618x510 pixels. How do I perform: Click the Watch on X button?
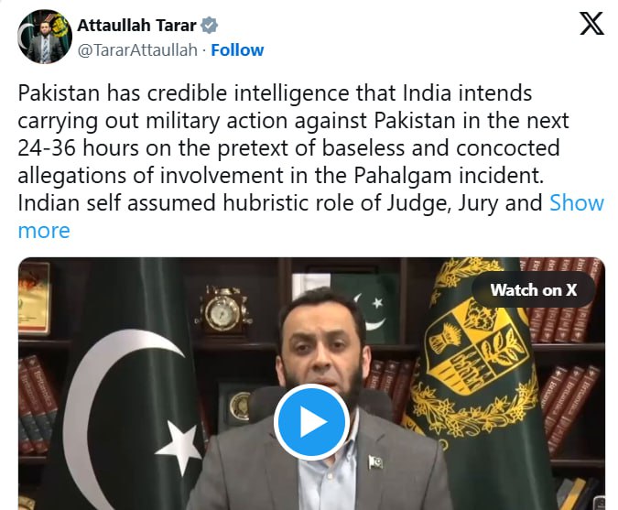point(533,290)
